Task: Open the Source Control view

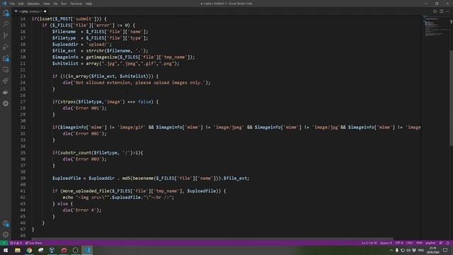Action: [x=6, y=35]
